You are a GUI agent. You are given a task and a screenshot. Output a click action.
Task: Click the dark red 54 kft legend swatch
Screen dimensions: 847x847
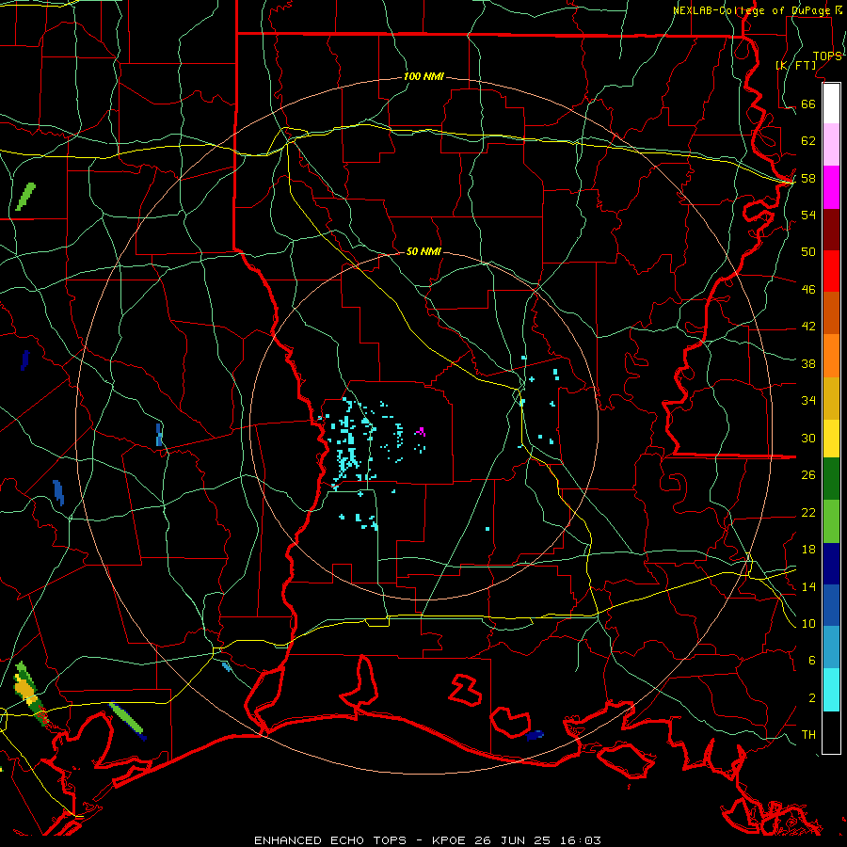pos(831,231)
